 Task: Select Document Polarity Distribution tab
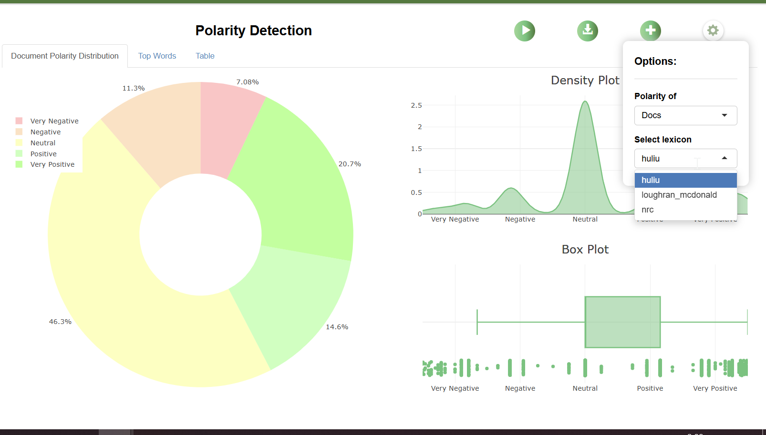pos(65,56)
